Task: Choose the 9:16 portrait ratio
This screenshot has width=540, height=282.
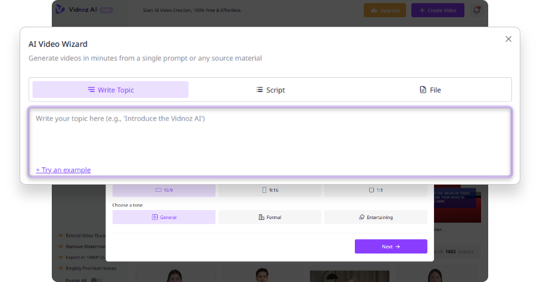Action: (270, 191)
